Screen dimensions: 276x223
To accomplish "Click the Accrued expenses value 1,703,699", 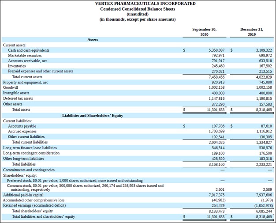I will (x=216, y=131).
